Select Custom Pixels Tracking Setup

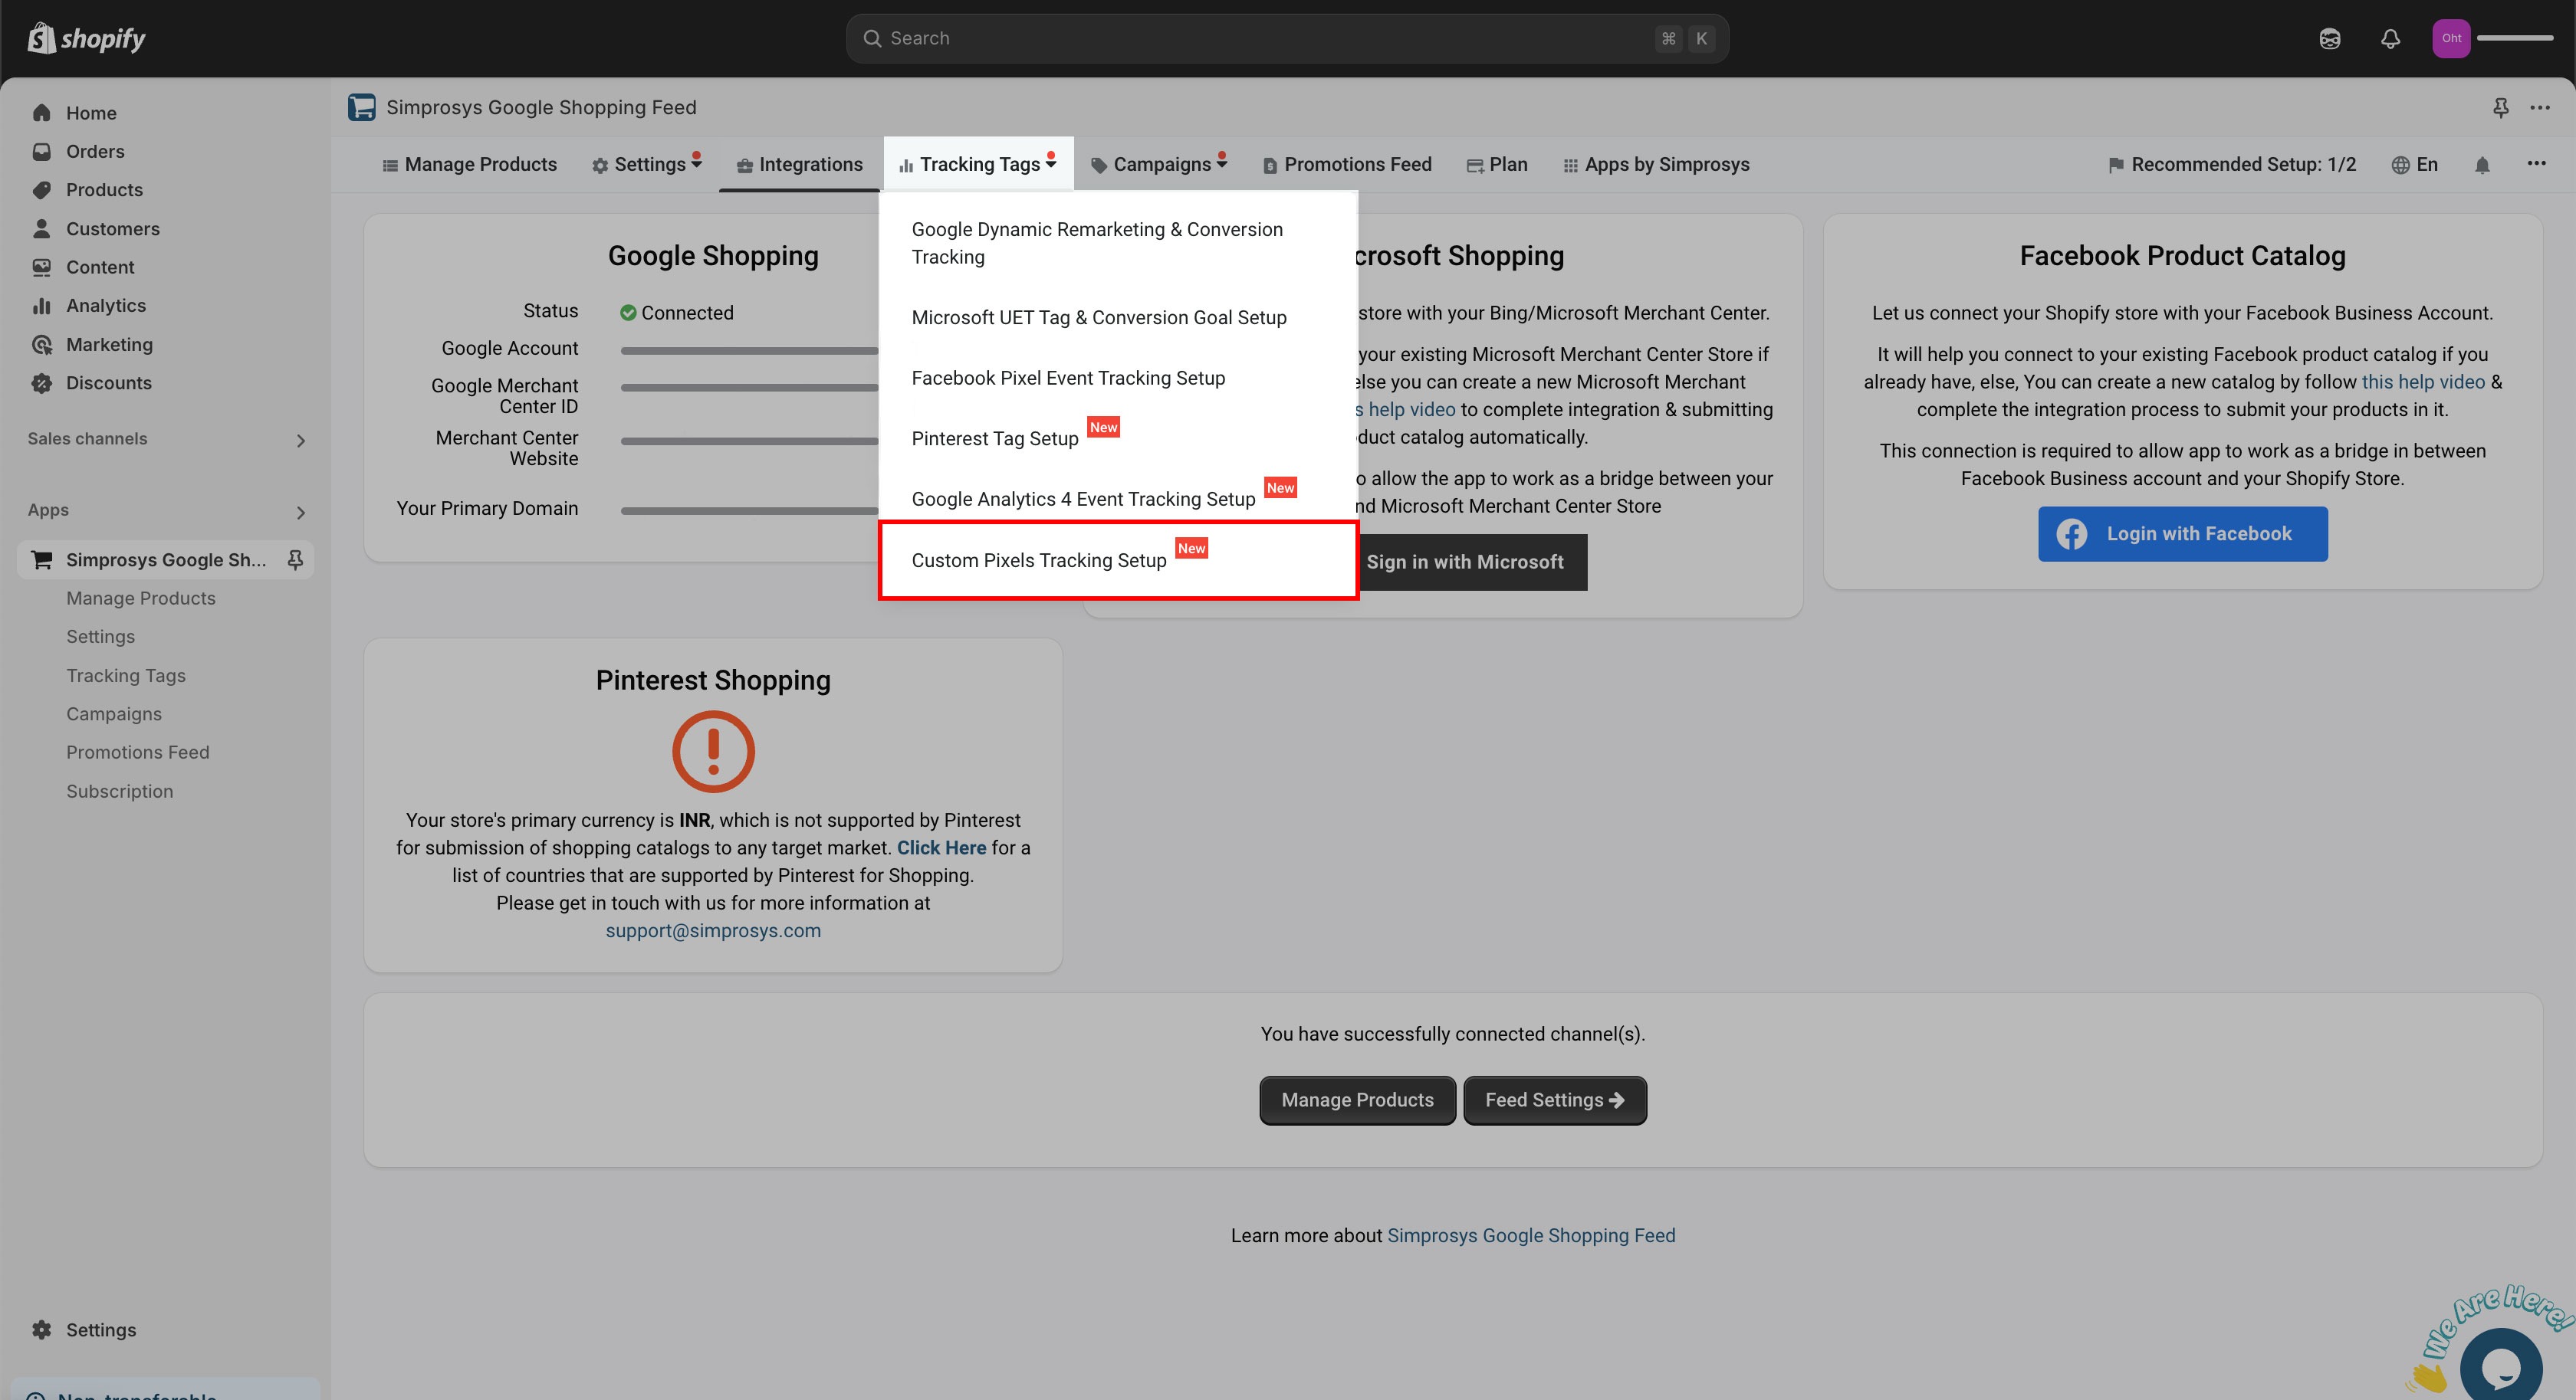(1118, 559)
